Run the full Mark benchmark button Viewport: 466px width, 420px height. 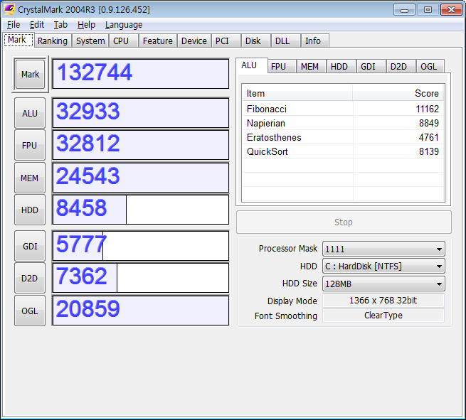(30, 74)
